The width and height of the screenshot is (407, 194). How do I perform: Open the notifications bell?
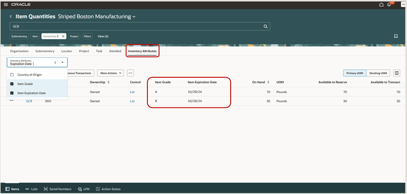point(389,4)
